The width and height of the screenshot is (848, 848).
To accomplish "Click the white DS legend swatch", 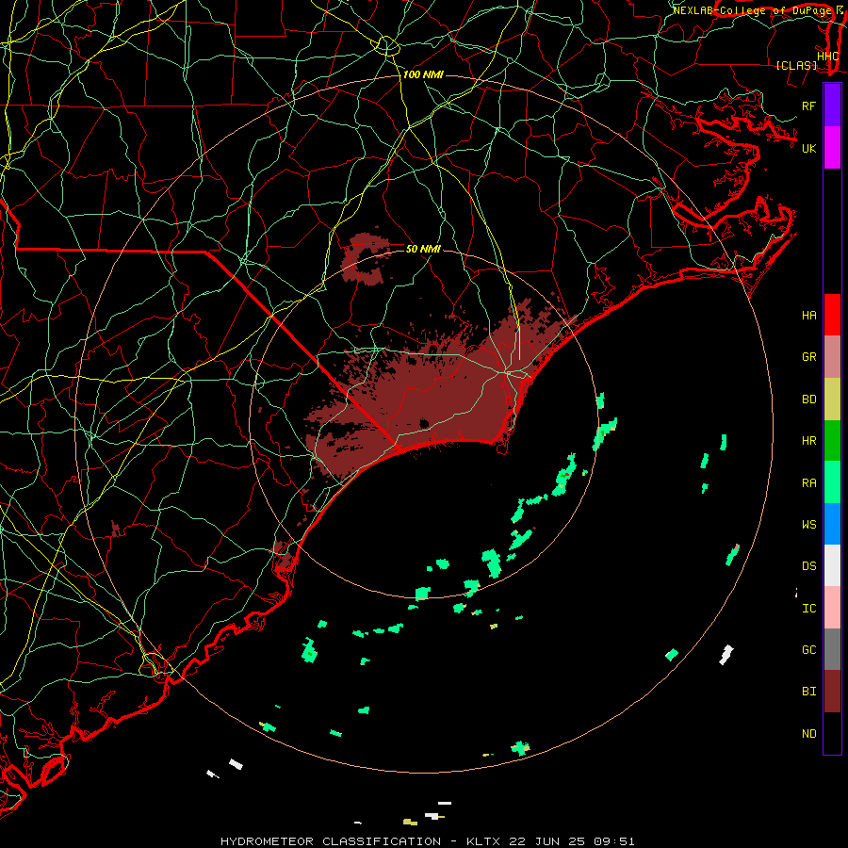I will point(832,565).
